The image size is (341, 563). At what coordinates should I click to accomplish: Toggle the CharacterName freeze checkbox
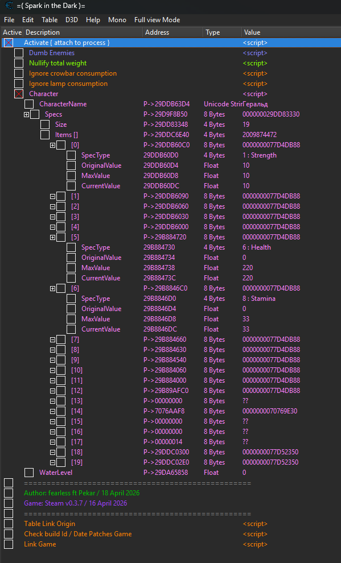click(x=29, y=104)
